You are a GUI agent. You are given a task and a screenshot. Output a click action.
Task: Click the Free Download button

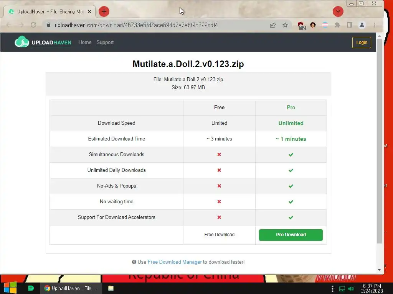219,235
